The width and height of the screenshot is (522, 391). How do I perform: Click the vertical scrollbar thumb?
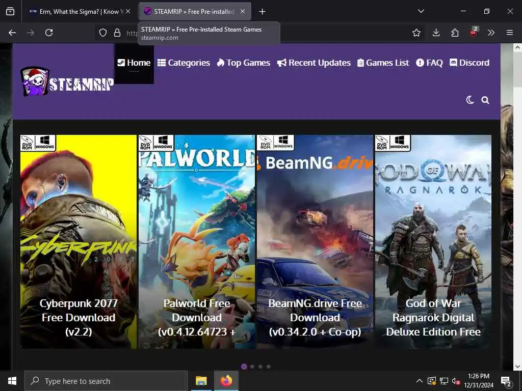pos(517,70)
